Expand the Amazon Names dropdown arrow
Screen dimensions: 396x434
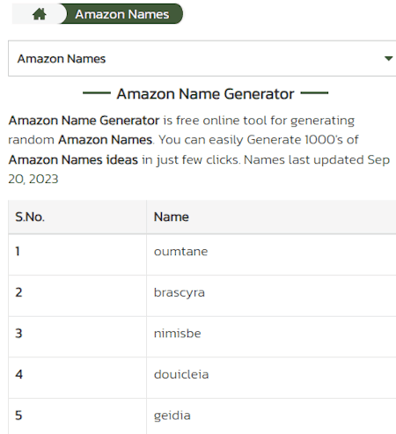(x=388, y=58)
